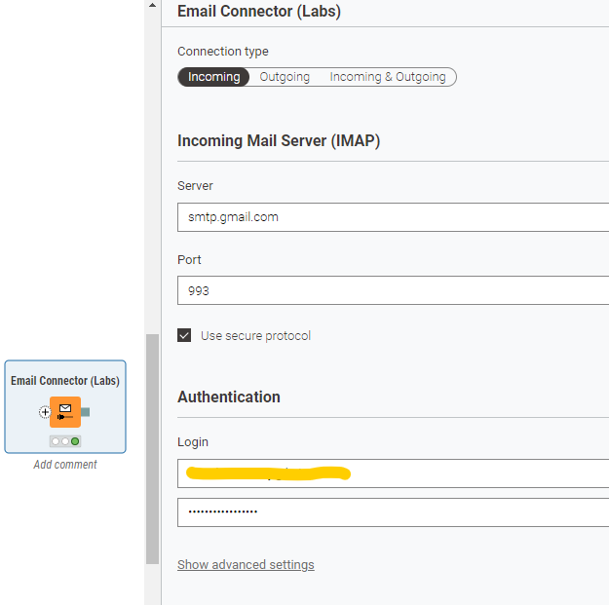Select the Incoming connection type
609x605 pixels.
click(x=213, y=77)
